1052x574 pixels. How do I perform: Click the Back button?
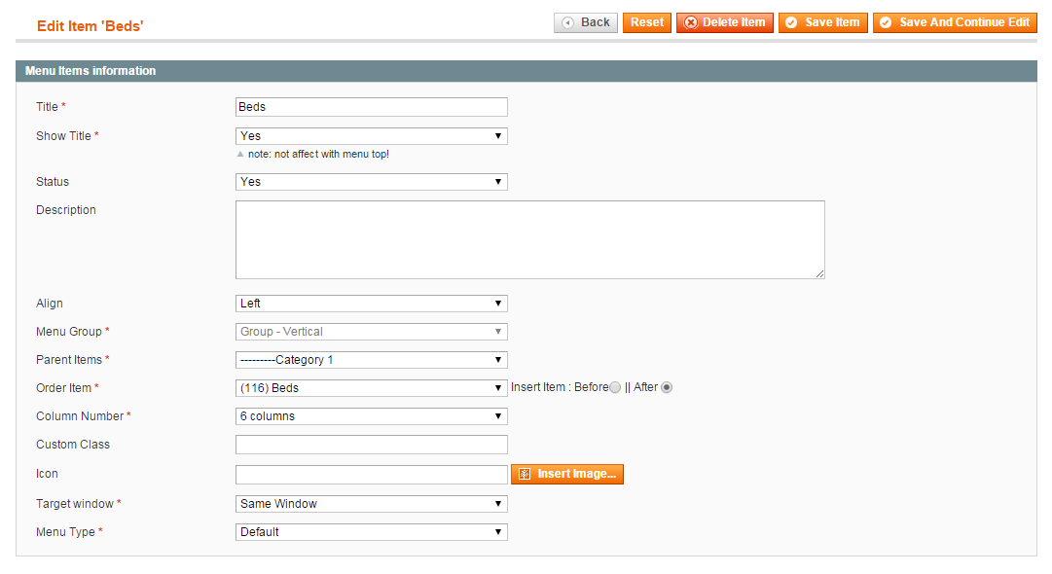click(586, 22)
